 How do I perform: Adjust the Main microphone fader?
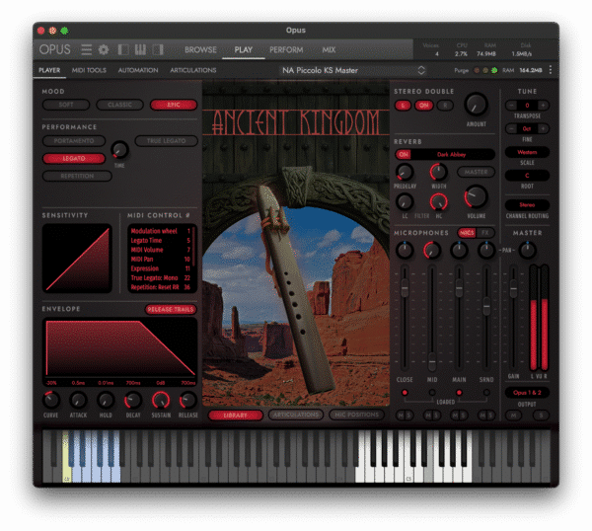point(459,288)
